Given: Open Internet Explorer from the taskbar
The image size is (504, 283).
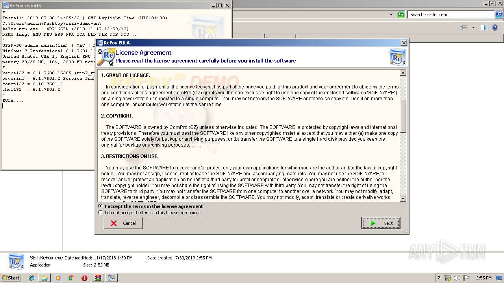Looking at the screenshot, I should [31, 278].
